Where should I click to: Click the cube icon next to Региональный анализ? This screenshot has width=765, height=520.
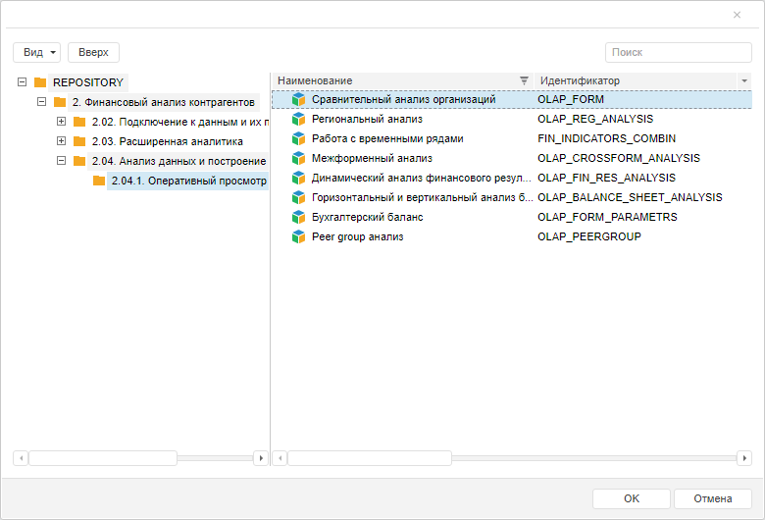(x=299, y=119)
